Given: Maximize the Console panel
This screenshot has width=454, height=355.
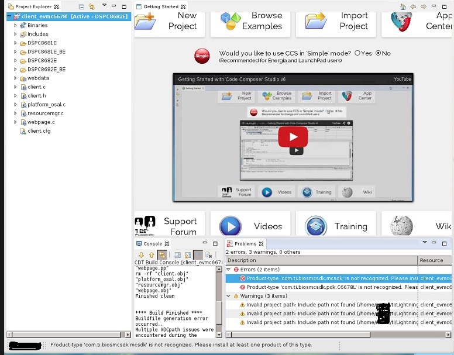Looking at the screenshot, I should click(x=215, y=244).
